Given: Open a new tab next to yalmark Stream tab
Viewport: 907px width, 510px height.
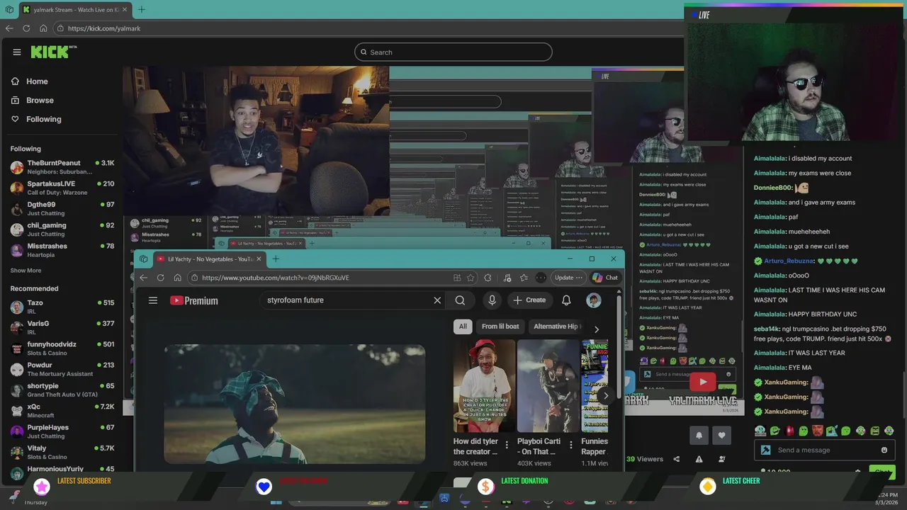Looking at the screenshot, I should coord(142,9).
